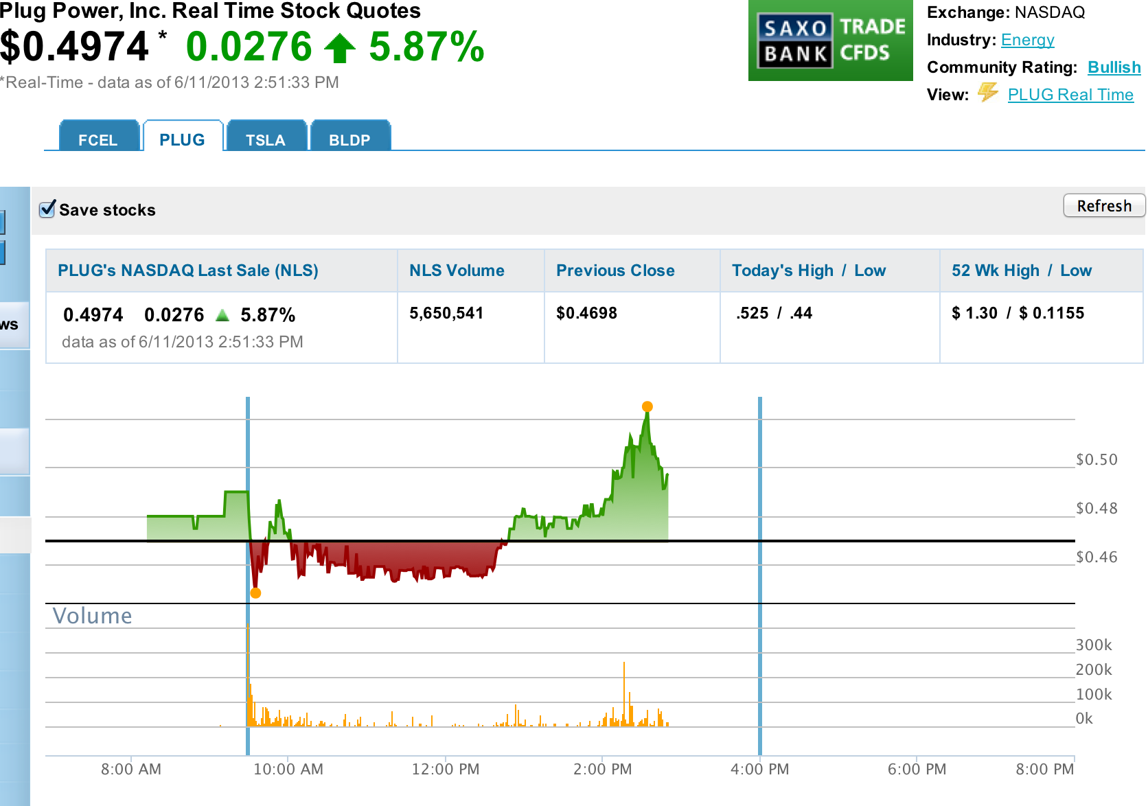
Task: Click the Today's High / Low column header
Action: click(x=808, y=270)
